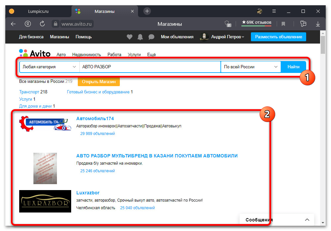Open a new browser tab
The width and height of the screenshot is (331, 231).
point(147,11)
